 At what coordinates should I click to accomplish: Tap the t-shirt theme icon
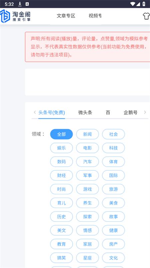pos(146,16)
